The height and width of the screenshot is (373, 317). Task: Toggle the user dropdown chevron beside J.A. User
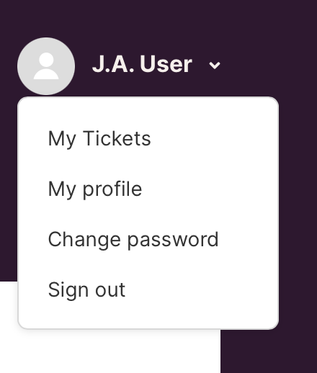coord(215,65)
